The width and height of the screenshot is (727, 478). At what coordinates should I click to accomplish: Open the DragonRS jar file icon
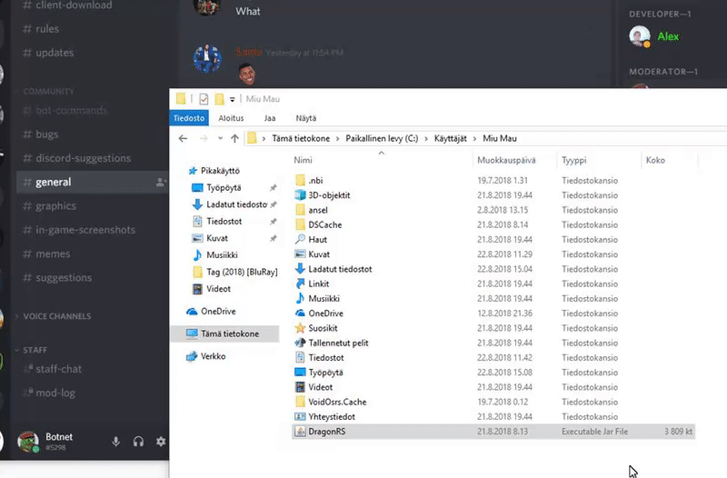point(300,432)
